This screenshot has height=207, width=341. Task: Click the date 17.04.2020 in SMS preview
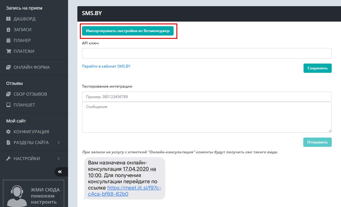(x=136, y=169)
